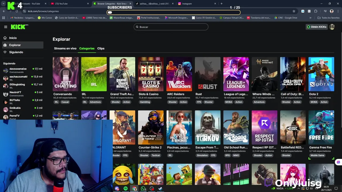This screenshot has width=342, height=192.
Task: Open the Kick hamburger menu
Action: coord(6,27)
